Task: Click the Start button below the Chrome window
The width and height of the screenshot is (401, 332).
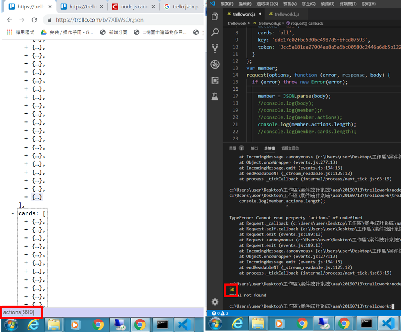Action: 10,325
